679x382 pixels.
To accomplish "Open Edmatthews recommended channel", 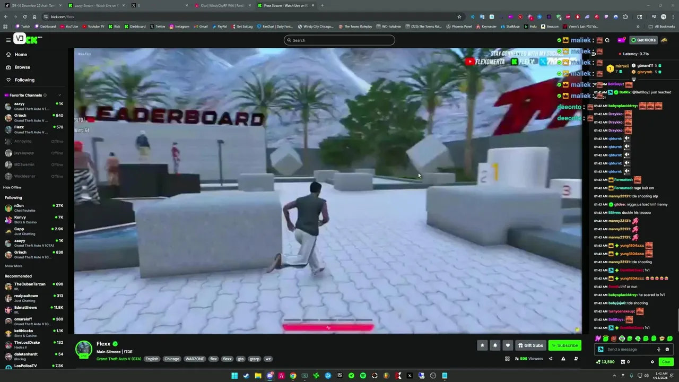I will (x=33, y=310).
